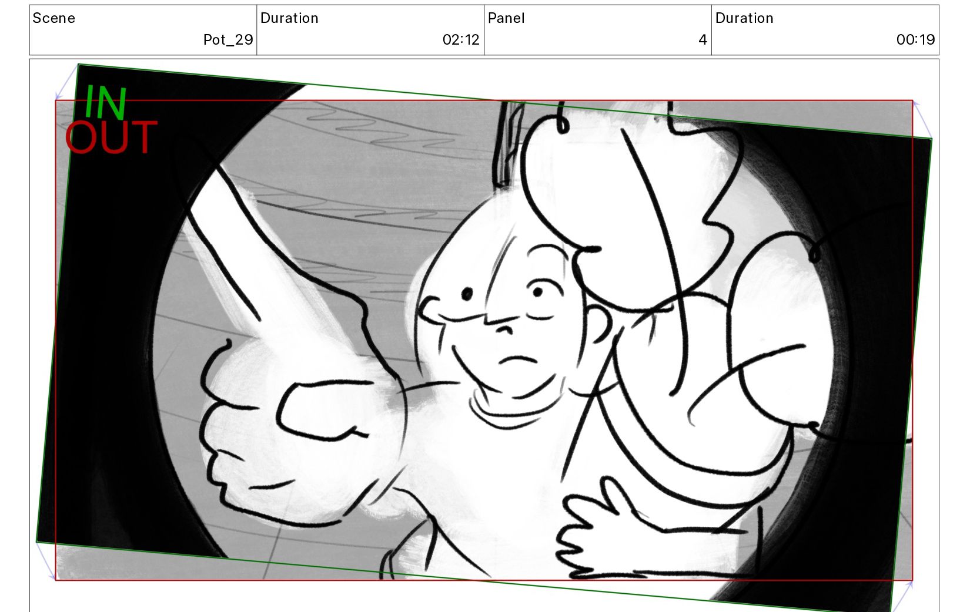Click the storyboard panel drawing of the character
The image size is (970, 612).
(484, 339)
